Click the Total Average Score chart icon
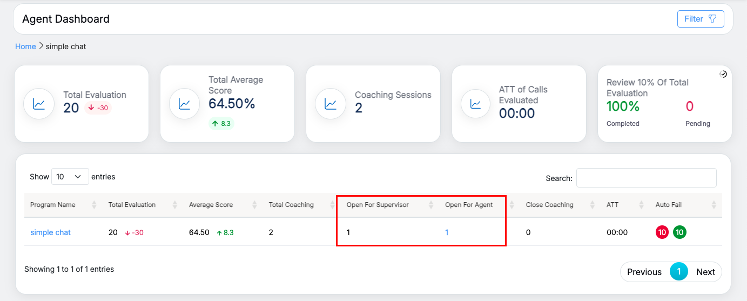747x301 pixels. click(x=185, y=104)
